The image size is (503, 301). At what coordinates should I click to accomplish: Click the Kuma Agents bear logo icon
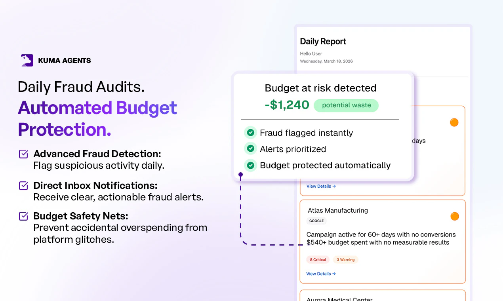26,60
